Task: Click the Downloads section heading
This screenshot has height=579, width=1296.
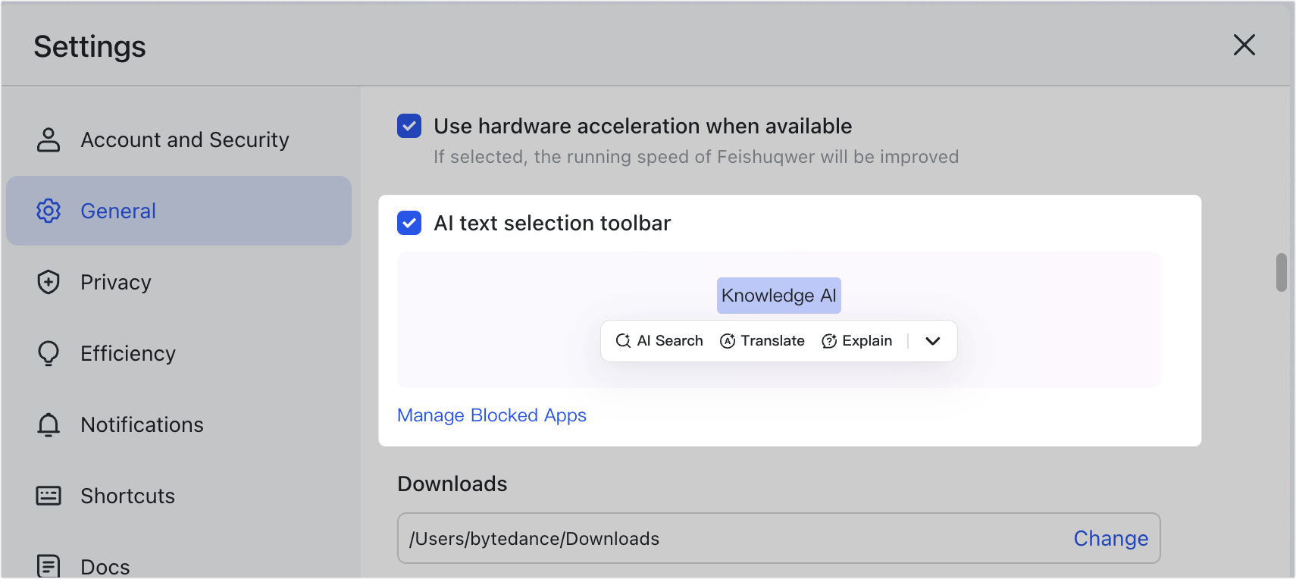Action: 452,484
